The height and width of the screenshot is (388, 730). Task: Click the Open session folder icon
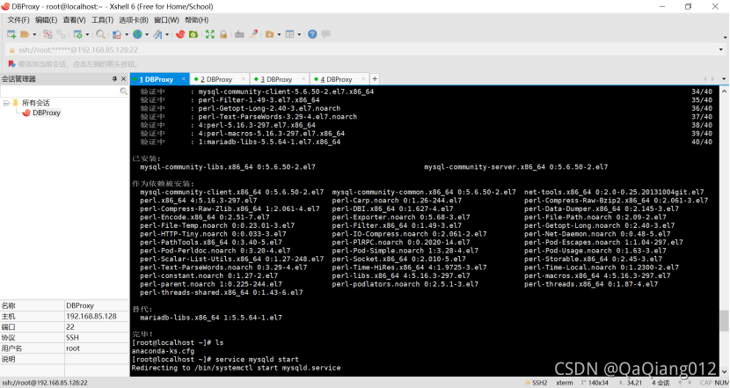(25, 34)
